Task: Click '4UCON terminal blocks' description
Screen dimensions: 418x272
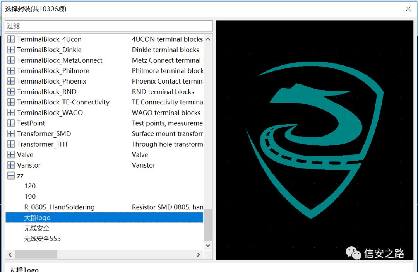Action: [168, 39]
